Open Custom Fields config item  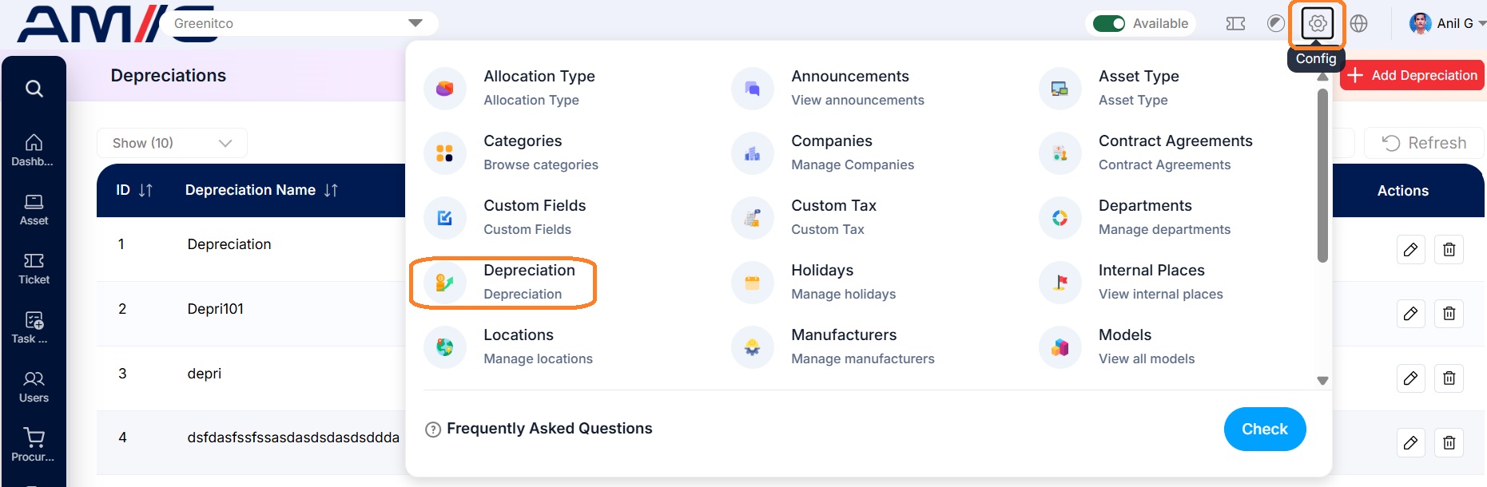507,217
